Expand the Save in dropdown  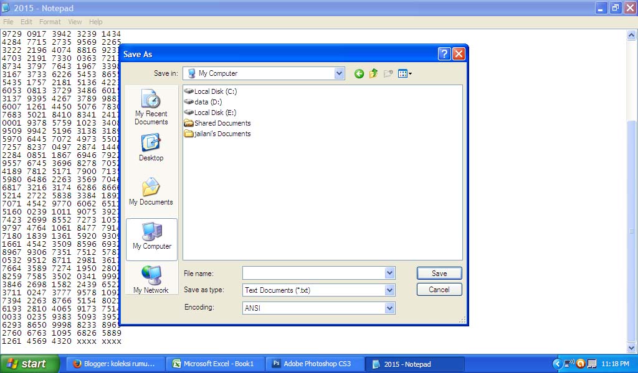[x=339, y=73]
